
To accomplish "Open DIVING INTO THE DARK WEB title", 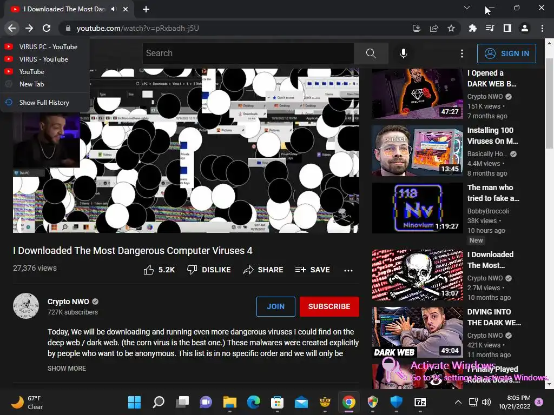I will click(x=494, y=317).
